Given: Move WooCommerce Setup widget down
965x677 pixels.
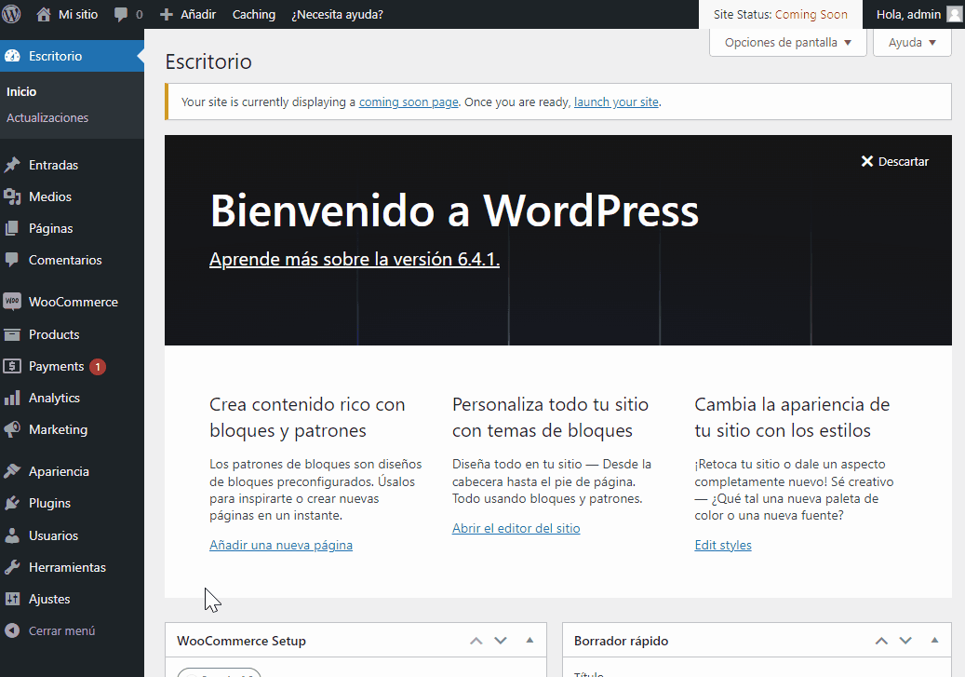Looking at the screenshot, I should (x=501, y=641).
